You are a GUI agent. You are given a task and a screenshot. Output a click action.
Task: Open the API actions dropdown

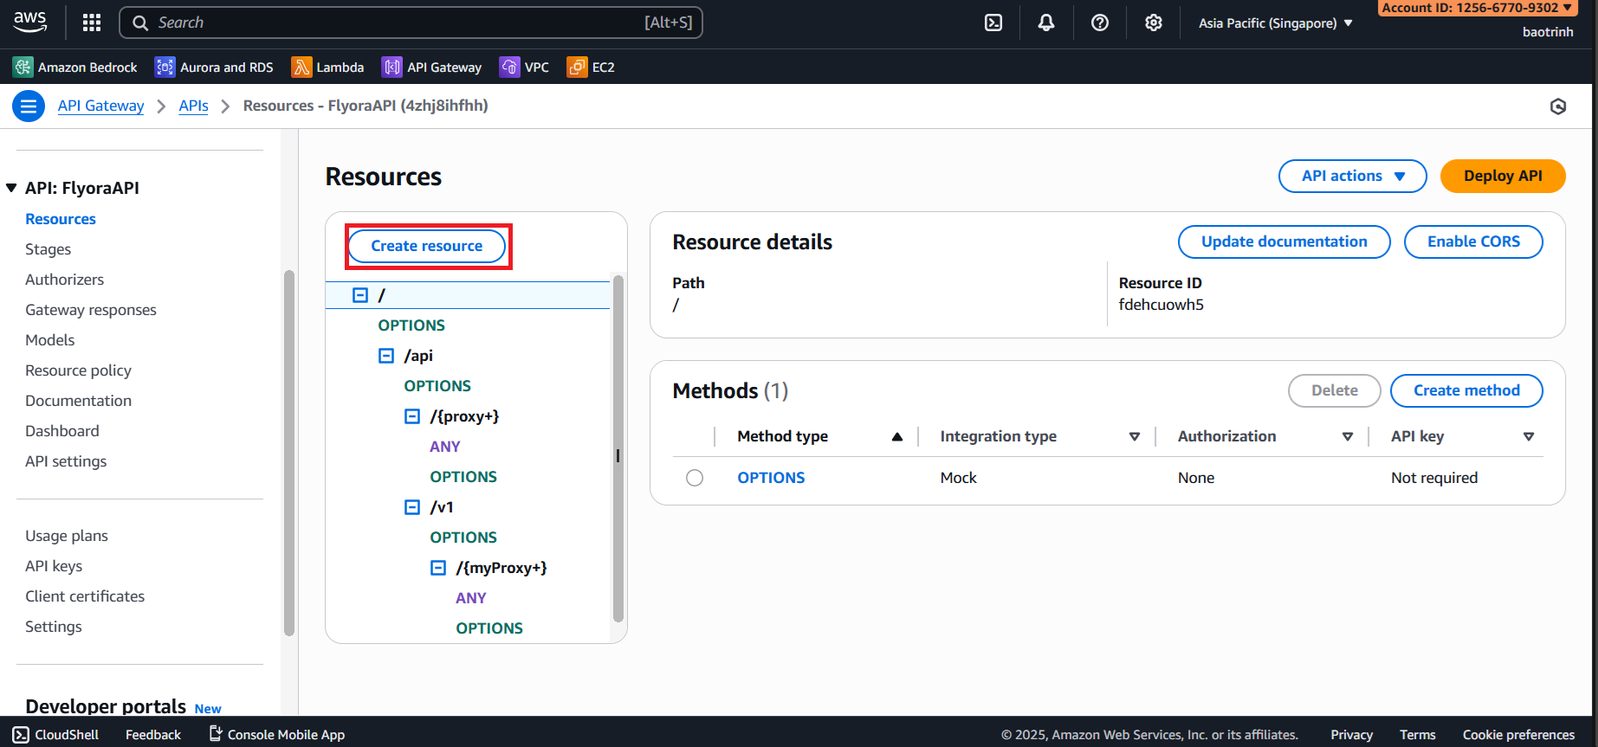[x=1352, y=176]
